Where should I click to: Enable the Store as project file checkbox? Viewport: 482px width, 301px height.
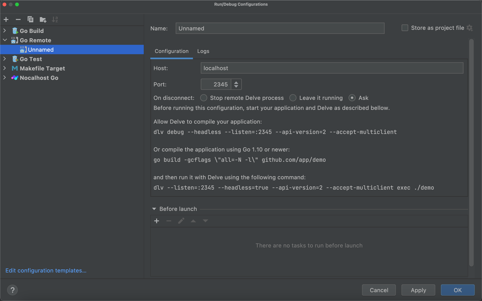(x=405, y=28)
